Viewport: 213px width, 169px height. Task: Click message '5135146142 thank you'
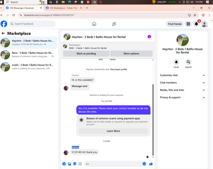click(x=84, y=152)
